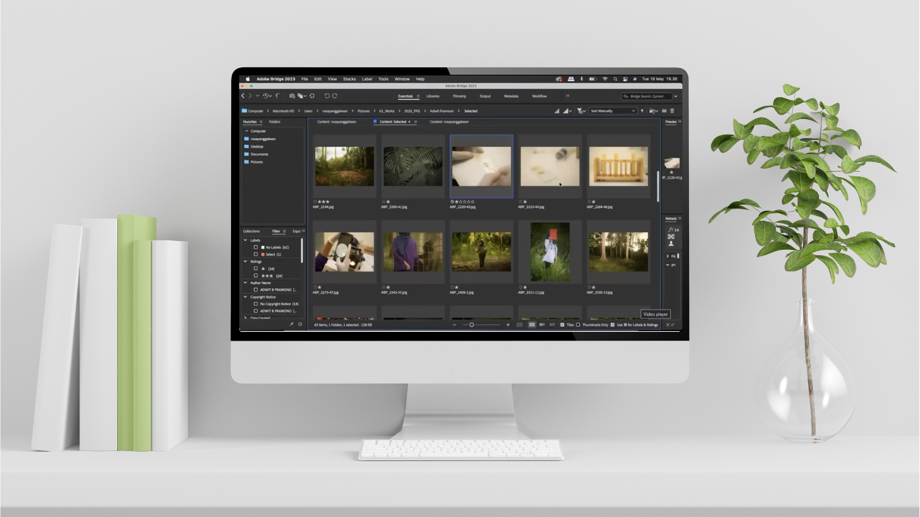920x517 pixels.
Task: Delete item with trash icon
Action: [x=671, y=111]
